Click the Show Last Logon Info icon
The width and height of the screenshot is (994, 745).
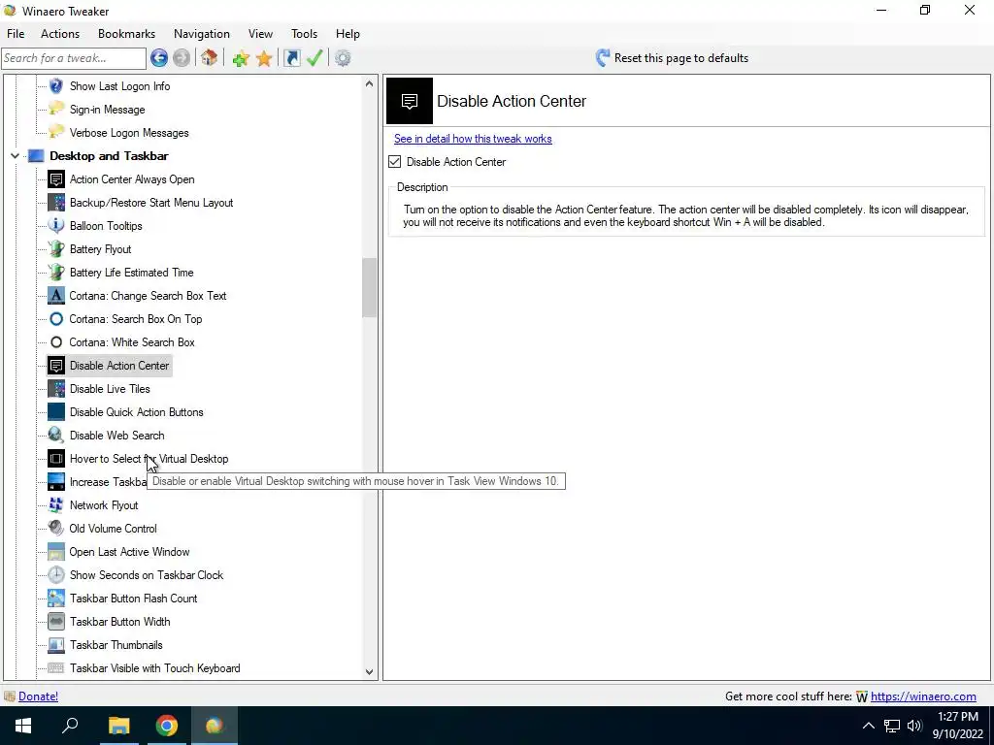point(56,86)
